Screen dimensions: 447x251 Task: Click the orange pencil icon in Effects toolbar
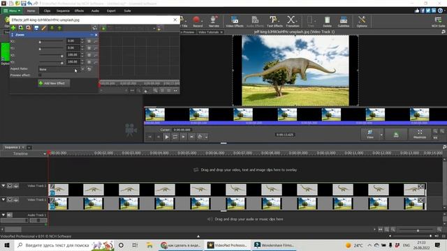coord(44,28)
